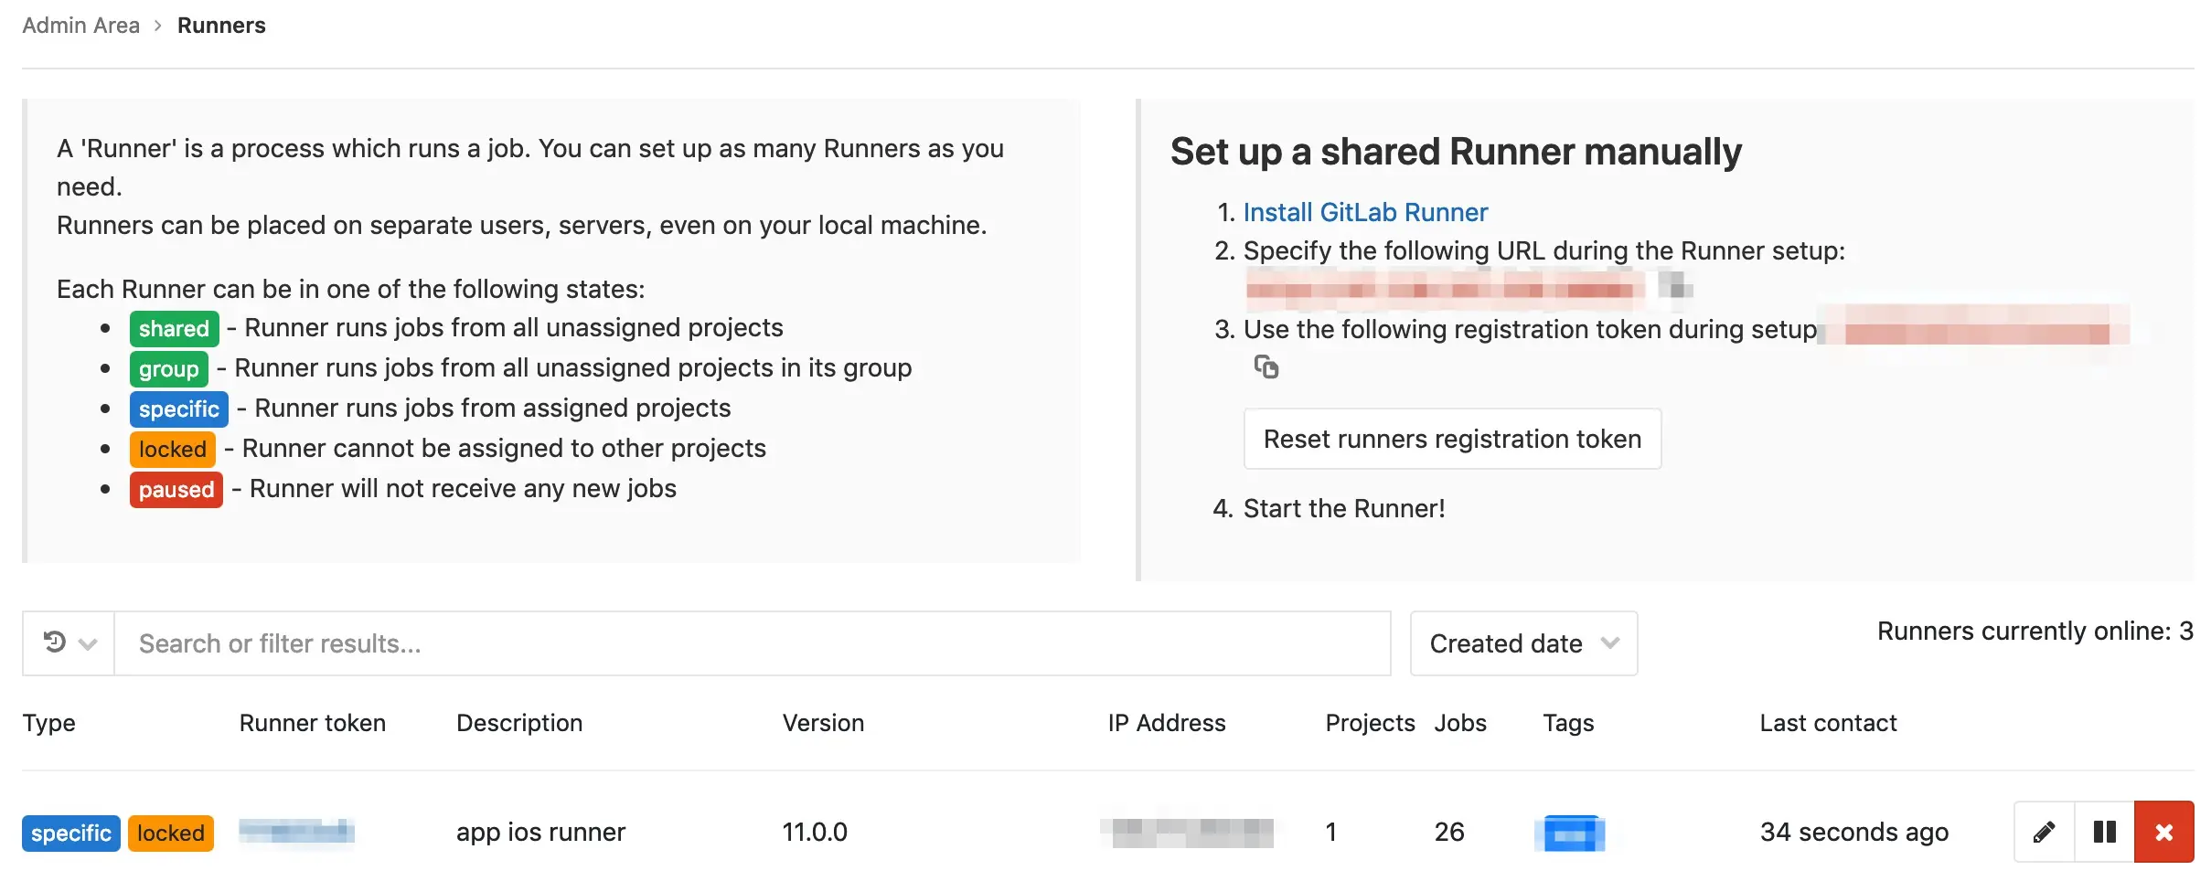Pause the app ios runner
This screenshot has height=892, width=2211.
(2104, 832)
